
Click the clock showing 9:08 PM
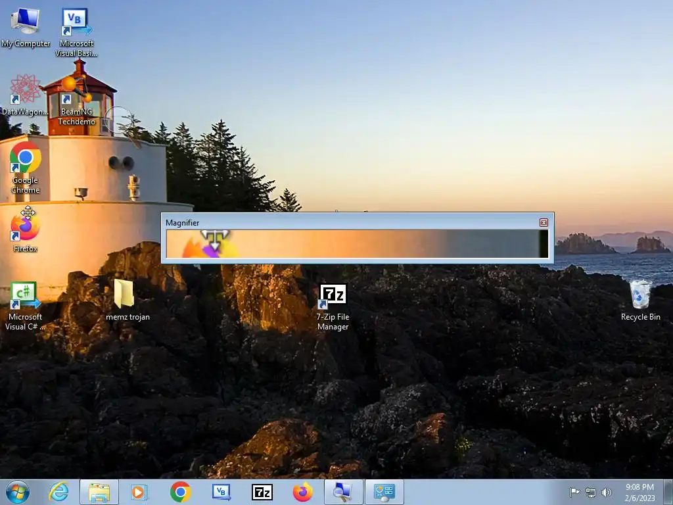tap(639, 492)
